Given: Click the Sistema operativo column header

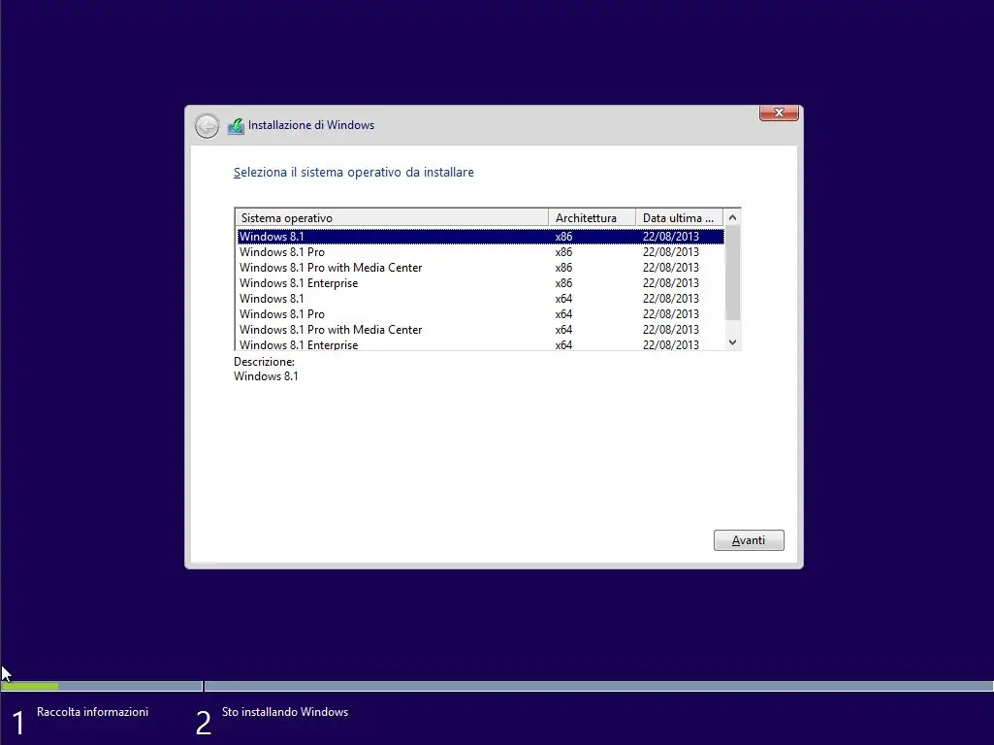Looking at the screenshot, I should [392, 217].
